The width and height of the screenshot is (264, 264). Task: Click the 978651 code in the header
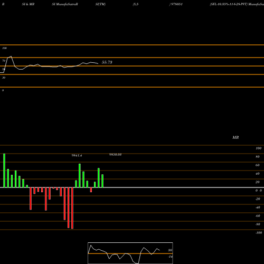click(x=176, y=4)
